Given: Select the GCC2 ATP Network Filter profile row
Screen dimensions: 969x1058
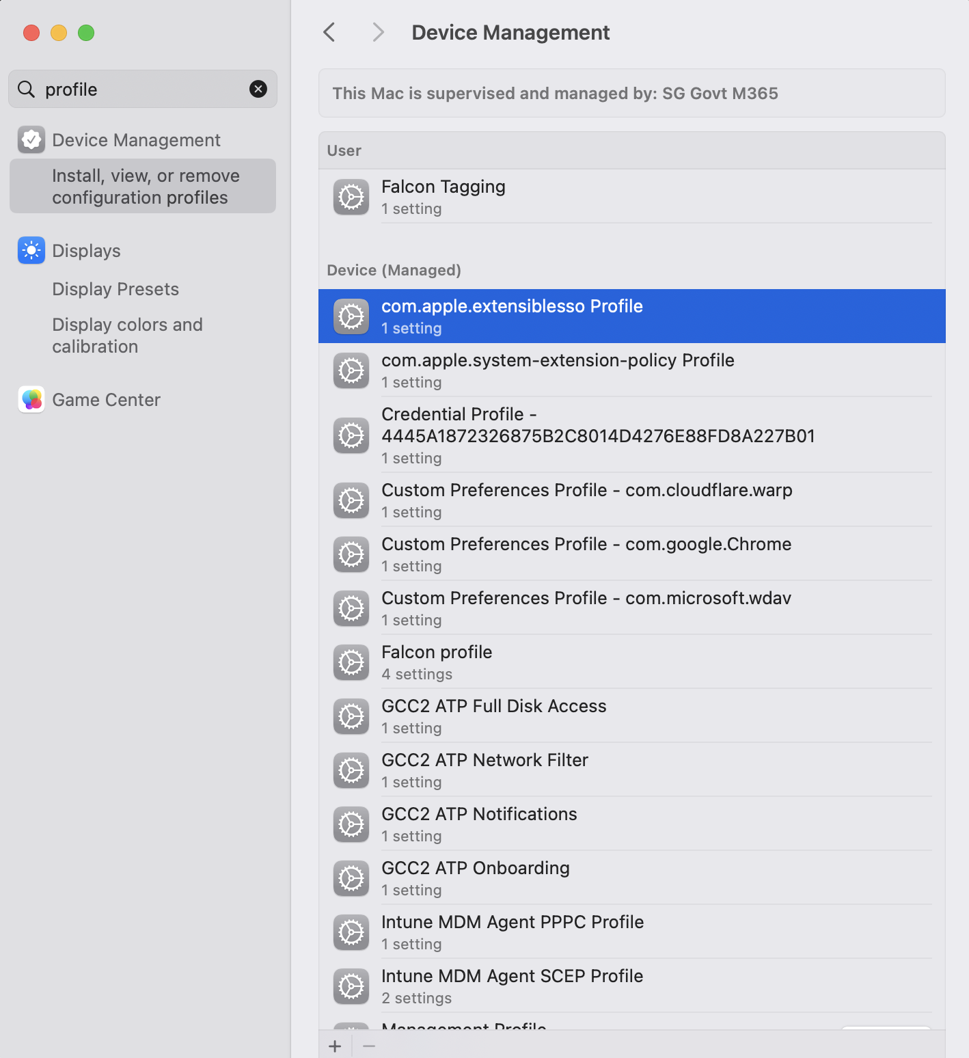Looking at the screenshot, I should pos(615,770).
